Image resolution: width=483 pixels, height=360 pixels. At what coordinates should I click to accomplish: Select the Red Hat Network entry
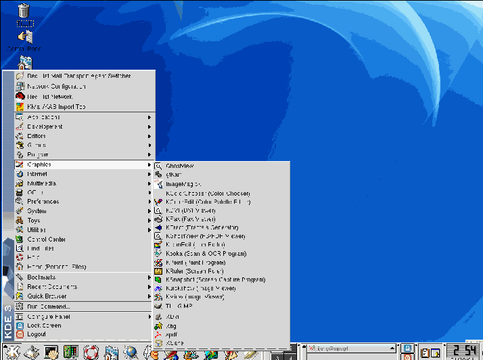(x=85, y=97)
